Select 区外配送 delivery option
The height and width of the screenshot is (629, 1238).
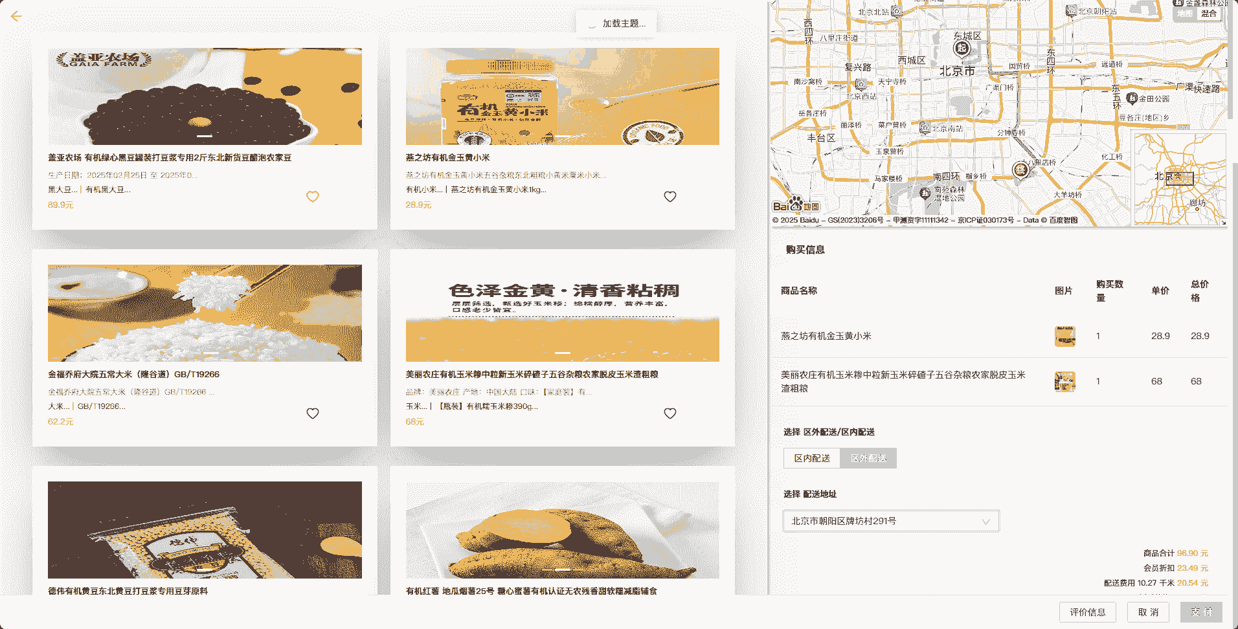click(x=868, y=458)
